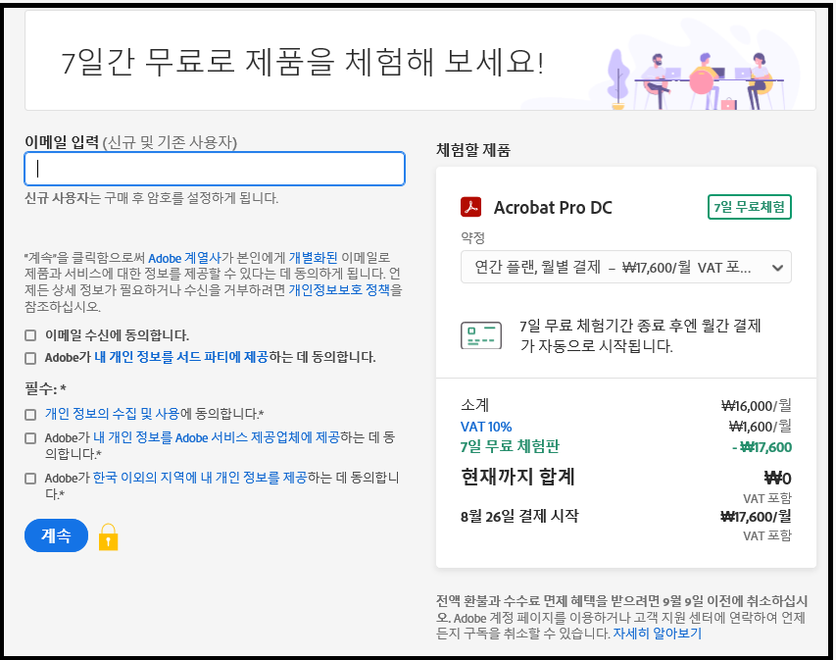Screen dimensions: 836x660
Task: Click the payment card icon near trial notice
Action: [481, 335]
